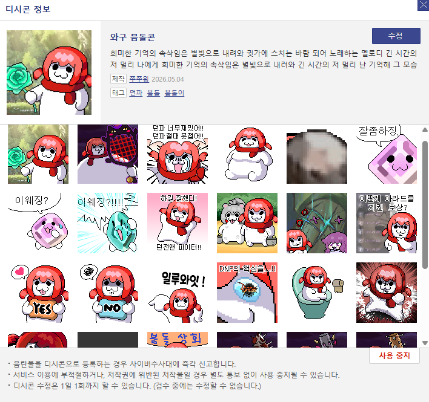Image resolution: width=429 pixels, height=402 pixels.
Task: Select the dark gray blank sticker
Action: (x=108, y=340)
